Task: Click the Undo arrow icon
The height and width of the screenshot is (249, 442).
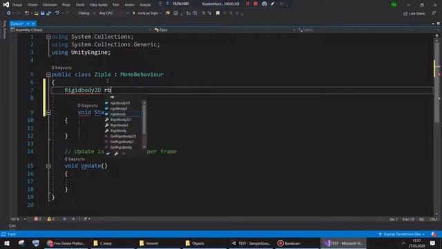Action: coord(57,13)
